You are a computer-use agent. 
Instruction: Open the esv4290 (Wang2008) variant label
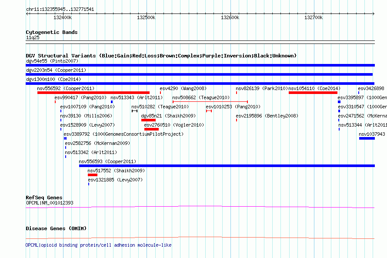(183, 88)
